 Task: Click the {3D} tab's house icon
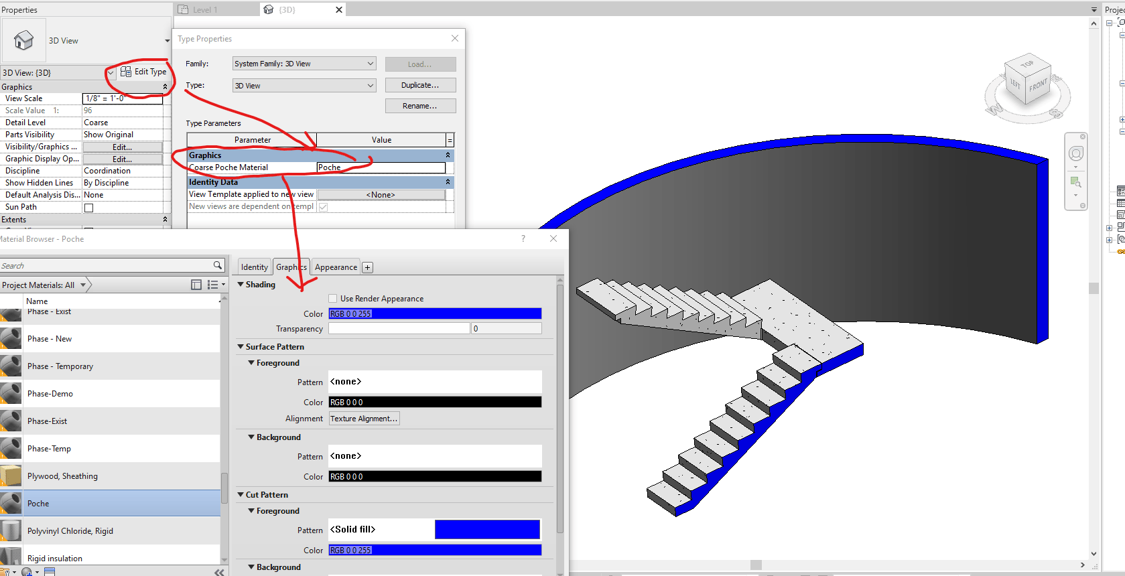tap(269, 9)
